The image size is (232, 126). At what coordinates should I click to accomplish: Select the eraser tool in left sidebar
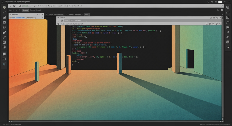(4, 32)
